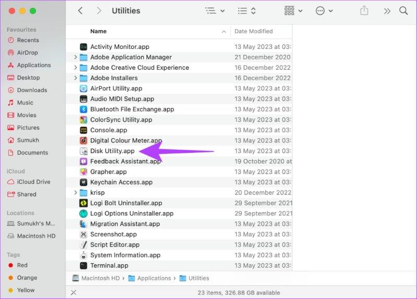Close the path bar with X icon
The image size is (417, 299).
click(73, 293)
